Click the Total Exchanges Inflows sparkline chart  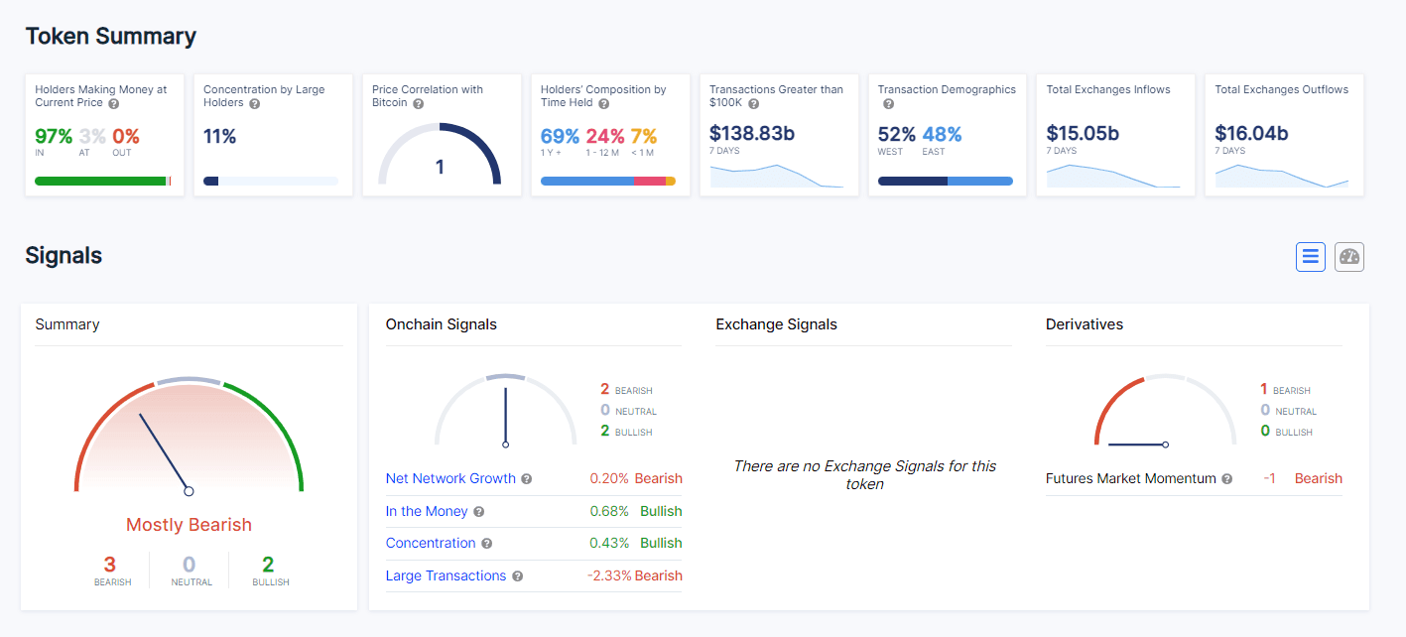coord(1113,176)
